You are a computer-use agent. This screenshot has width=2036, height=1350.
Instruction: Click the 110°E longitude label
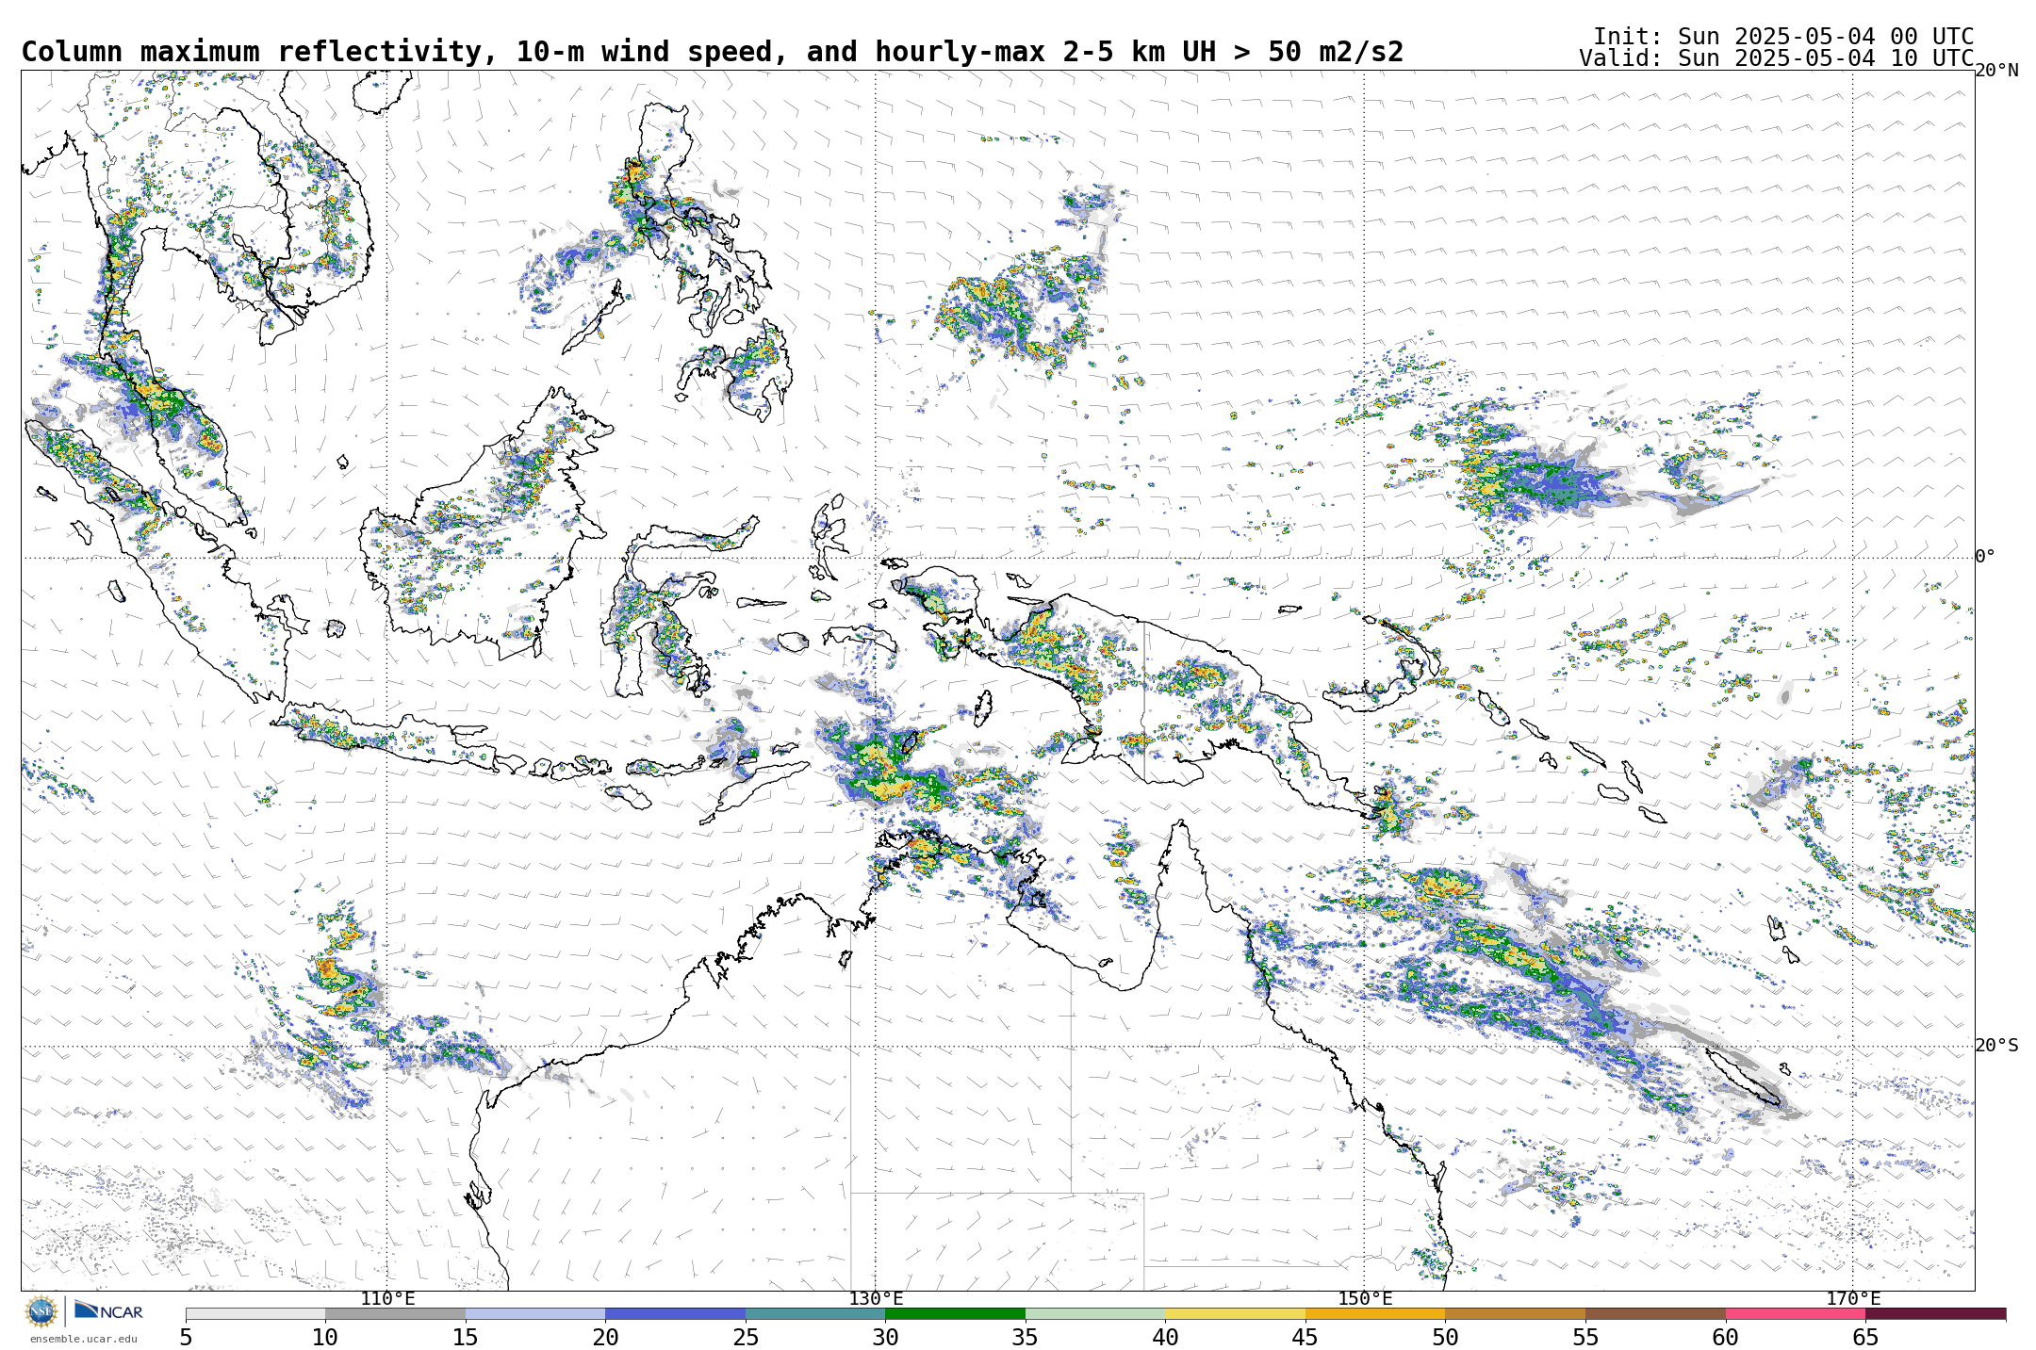[x=387, y=1299]
